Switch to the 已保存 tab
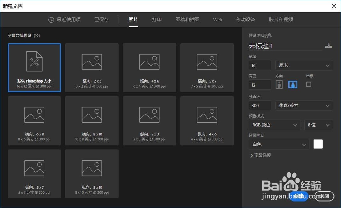This screenshot has height=208, width=341. click(102, 20)
